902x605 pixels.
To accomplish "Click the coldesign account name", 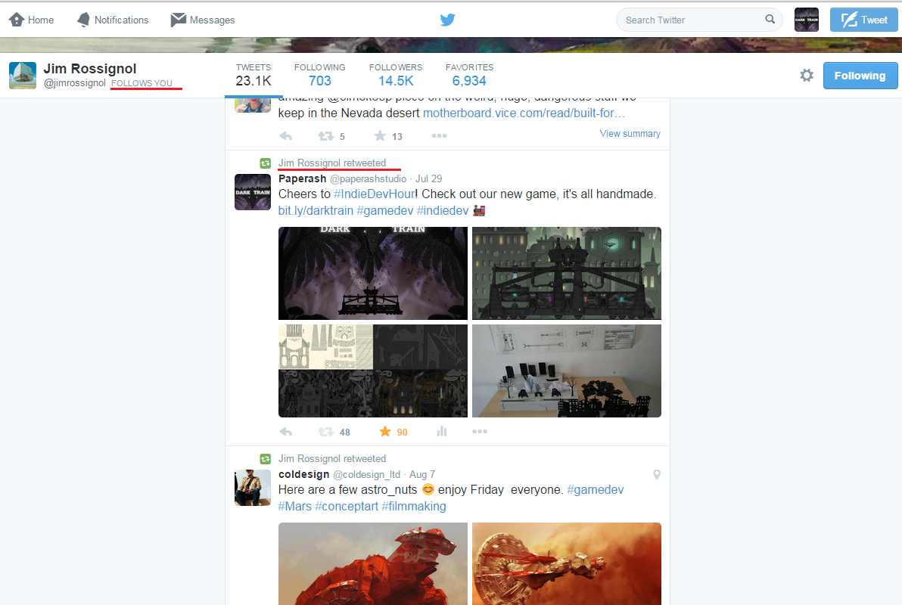I will [x=303, y=474].
